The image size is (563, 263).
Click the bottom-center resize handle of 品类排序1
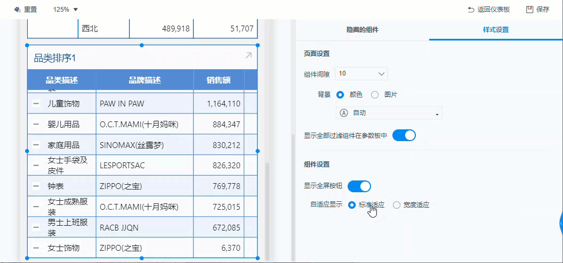(x=142, y=258)
